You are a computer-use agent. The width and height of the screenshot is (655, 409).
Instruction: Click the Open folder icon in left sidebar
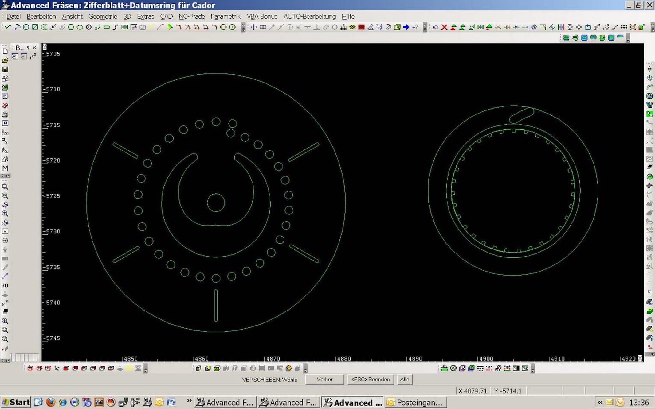5,60
